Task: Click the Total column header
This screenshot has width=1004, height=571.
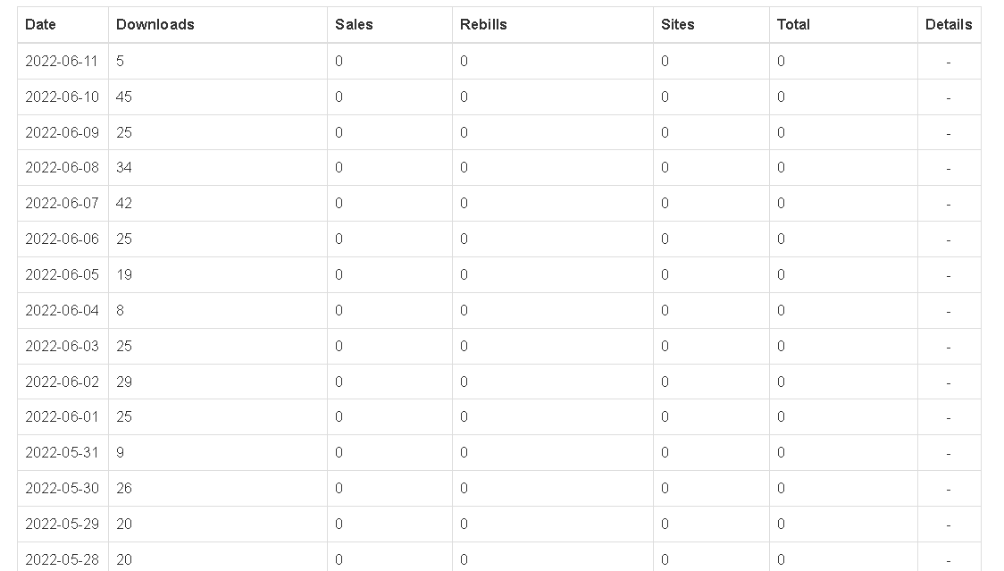Action: [793, 25]
